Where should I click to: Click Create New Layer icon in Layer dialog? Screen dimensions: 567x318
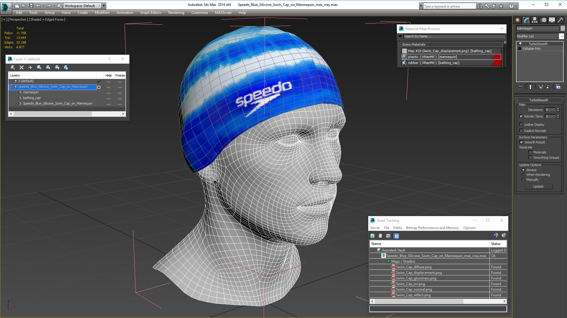point(13,67)
